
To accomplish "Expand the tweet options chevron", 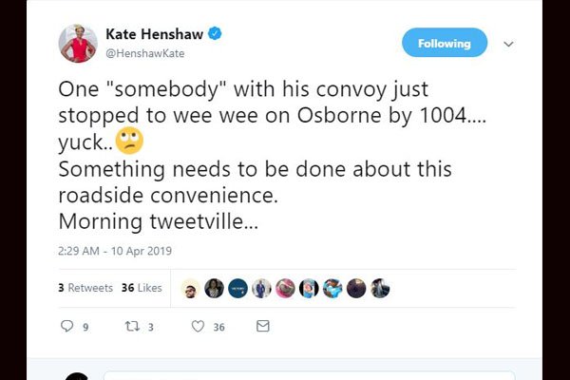I will (508, 44).
